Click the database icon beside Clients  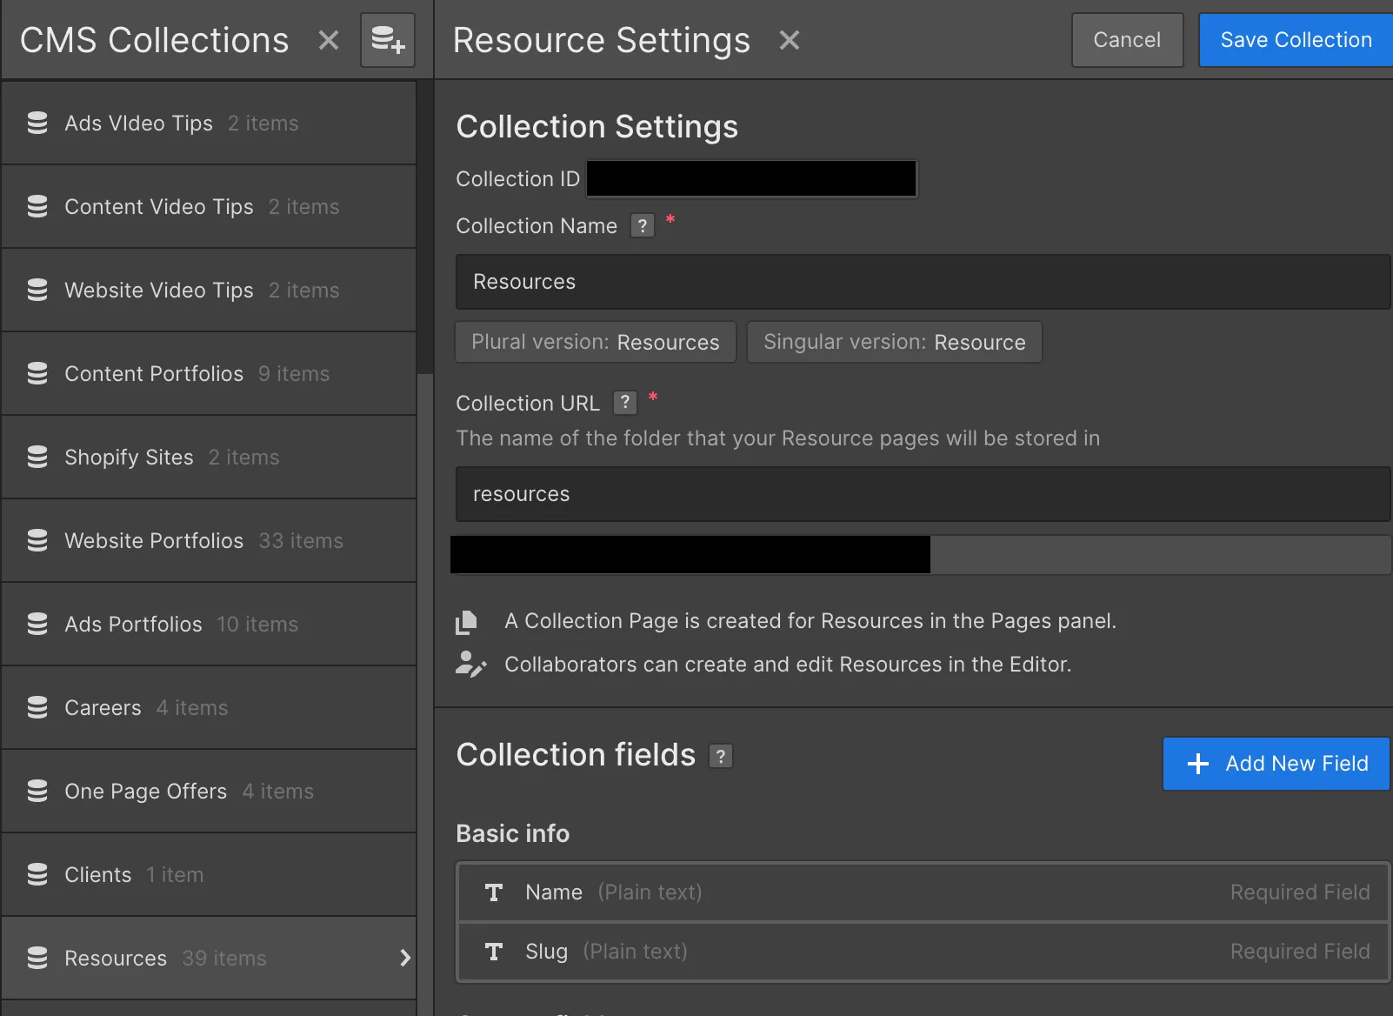coord(37,875)
